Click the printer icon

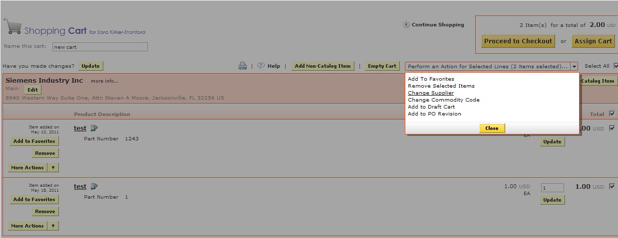click(x=243, y=66)
